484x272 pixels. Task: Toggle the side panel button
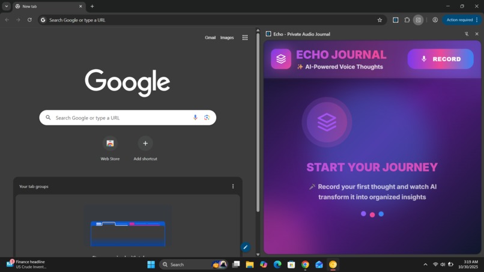[x=419, y=20]
